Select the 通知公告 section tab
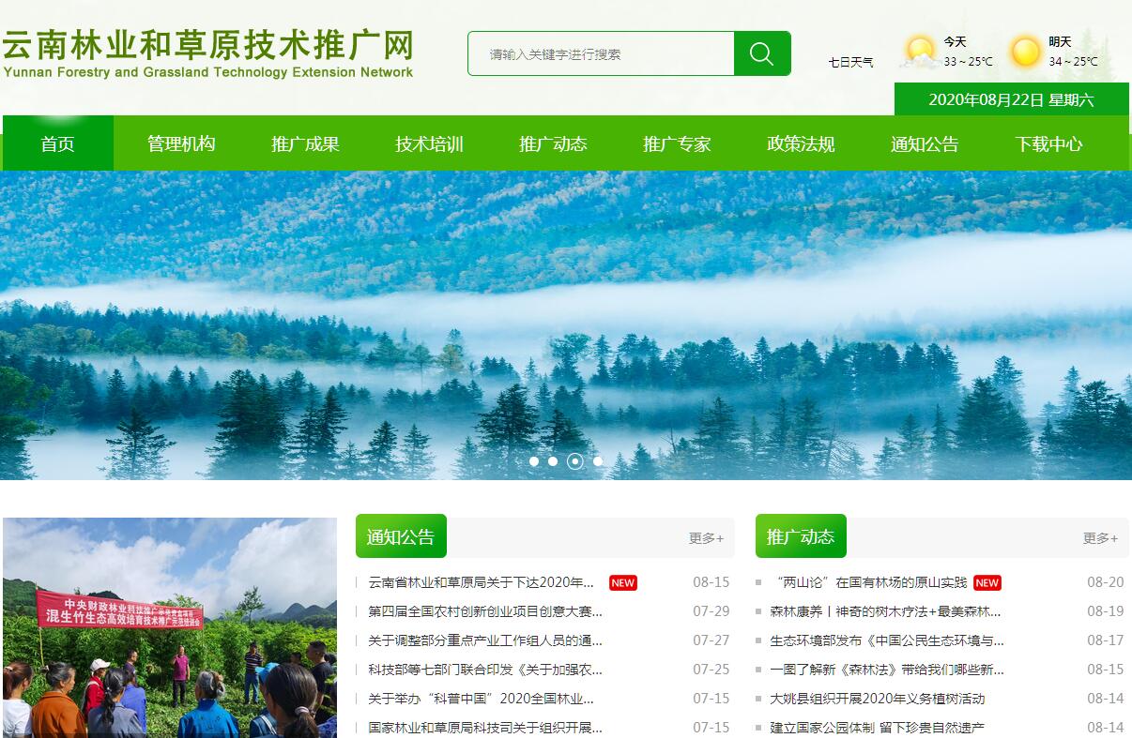 [401, 536]
